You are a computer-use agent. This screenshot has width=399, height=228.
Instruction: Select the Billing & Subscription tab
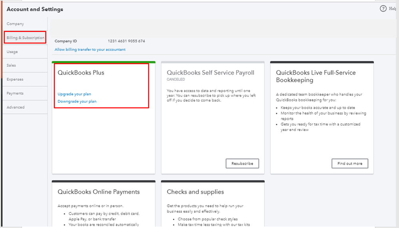[26, 38]
